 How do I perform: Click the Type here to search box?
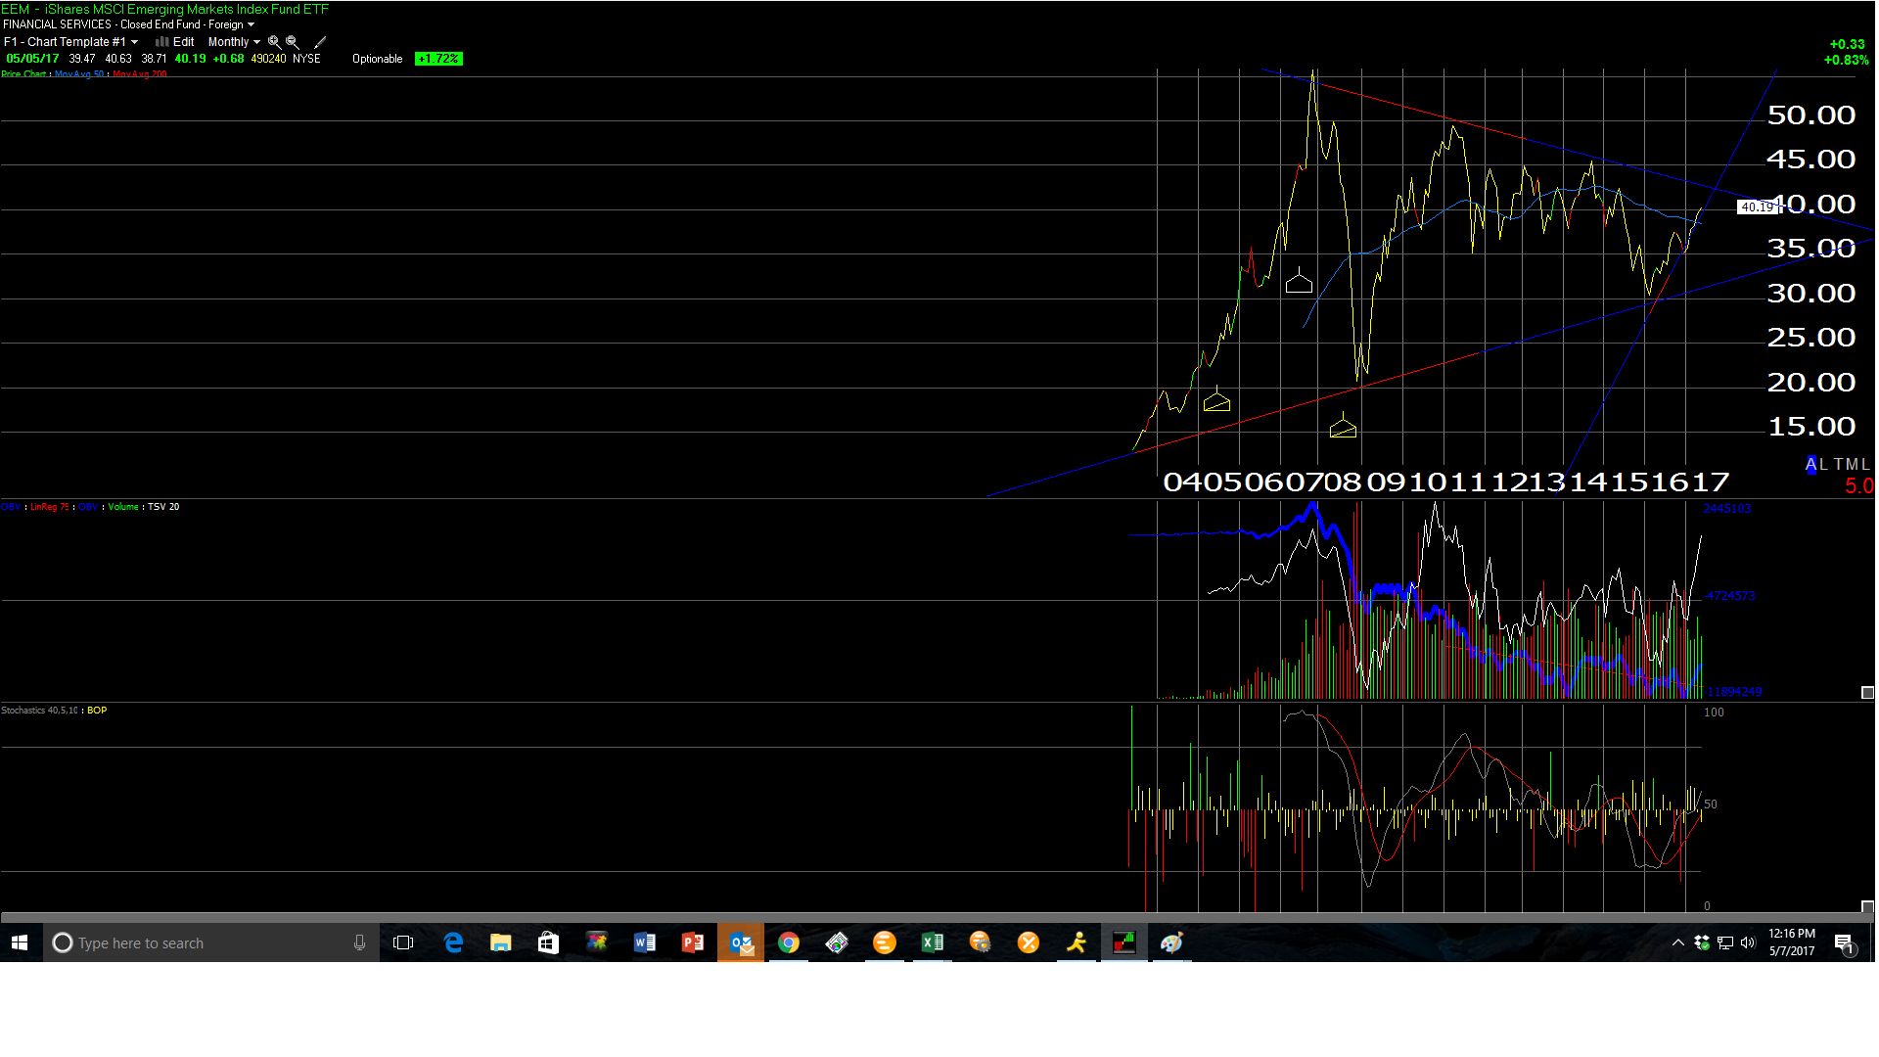click(211, 942)
